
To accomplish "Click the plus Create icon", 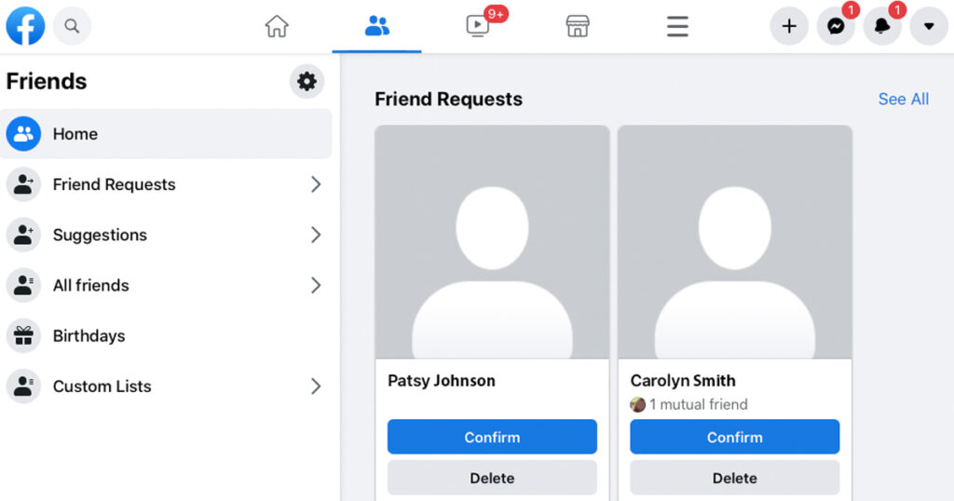I will [x=789, y=26].
